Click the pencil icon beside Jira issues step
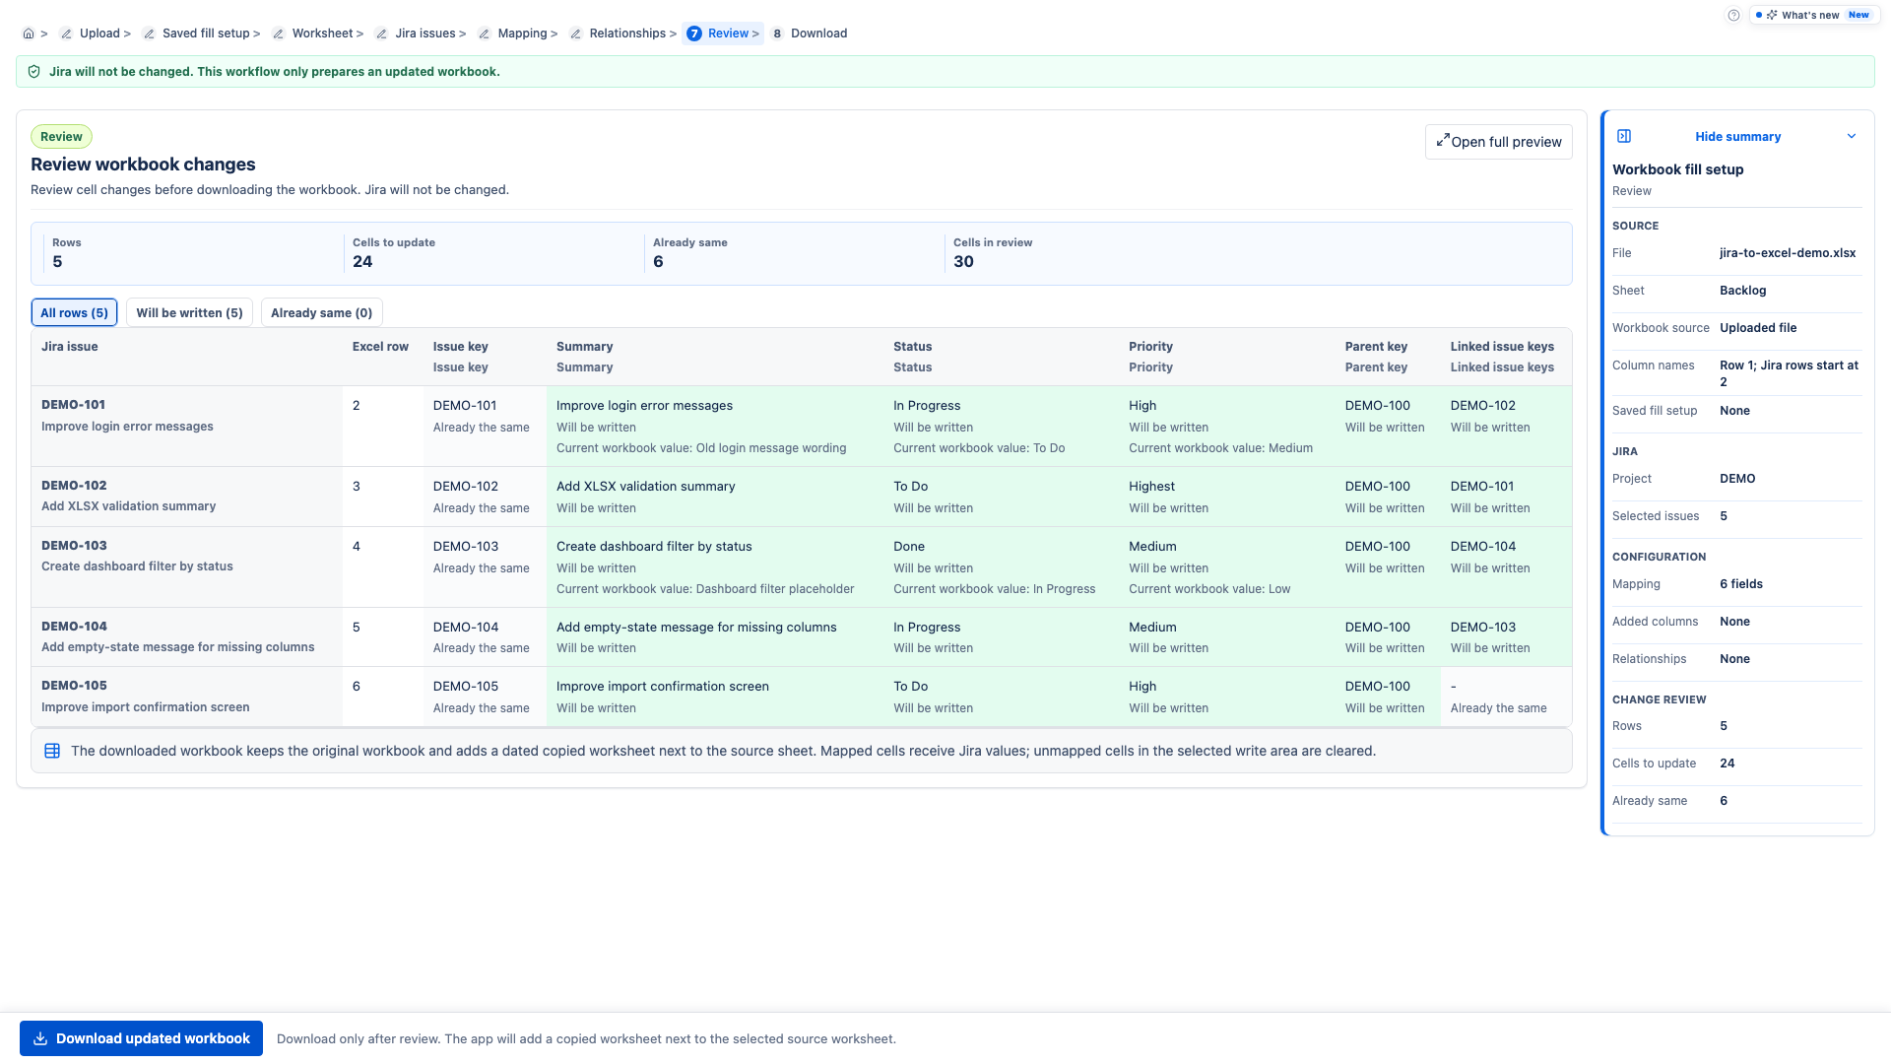The height and width of the screenshot is (1064, 1891). click(381, 33)
